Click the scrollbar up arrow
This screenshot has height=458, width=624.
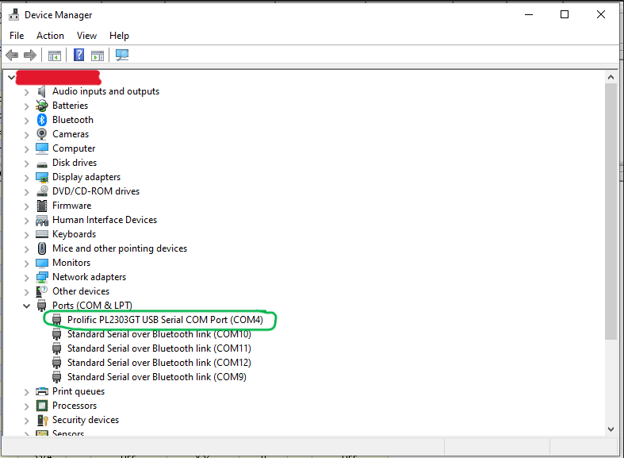pos(611,77)
